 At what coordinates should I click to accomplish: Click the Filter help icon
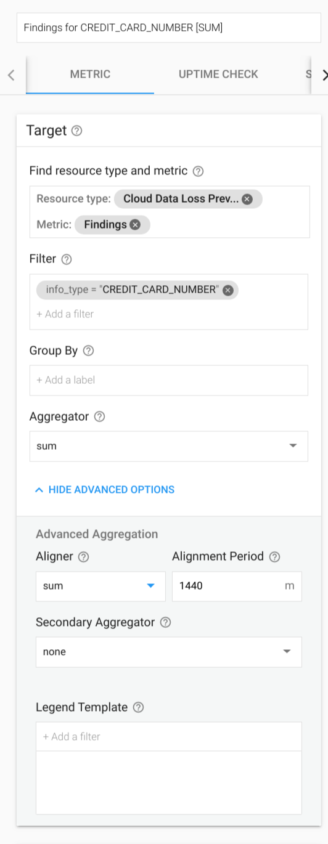67,259
